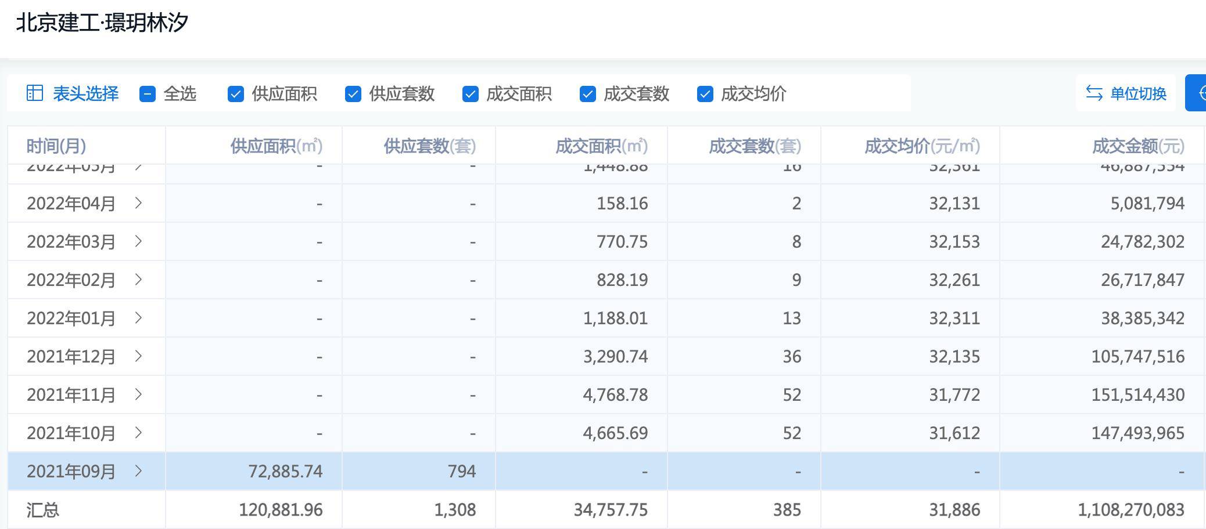The image size is (1206, 529).
Task: Click the project title 北京建工·璟玥林汐
Action: coord(102,23)
